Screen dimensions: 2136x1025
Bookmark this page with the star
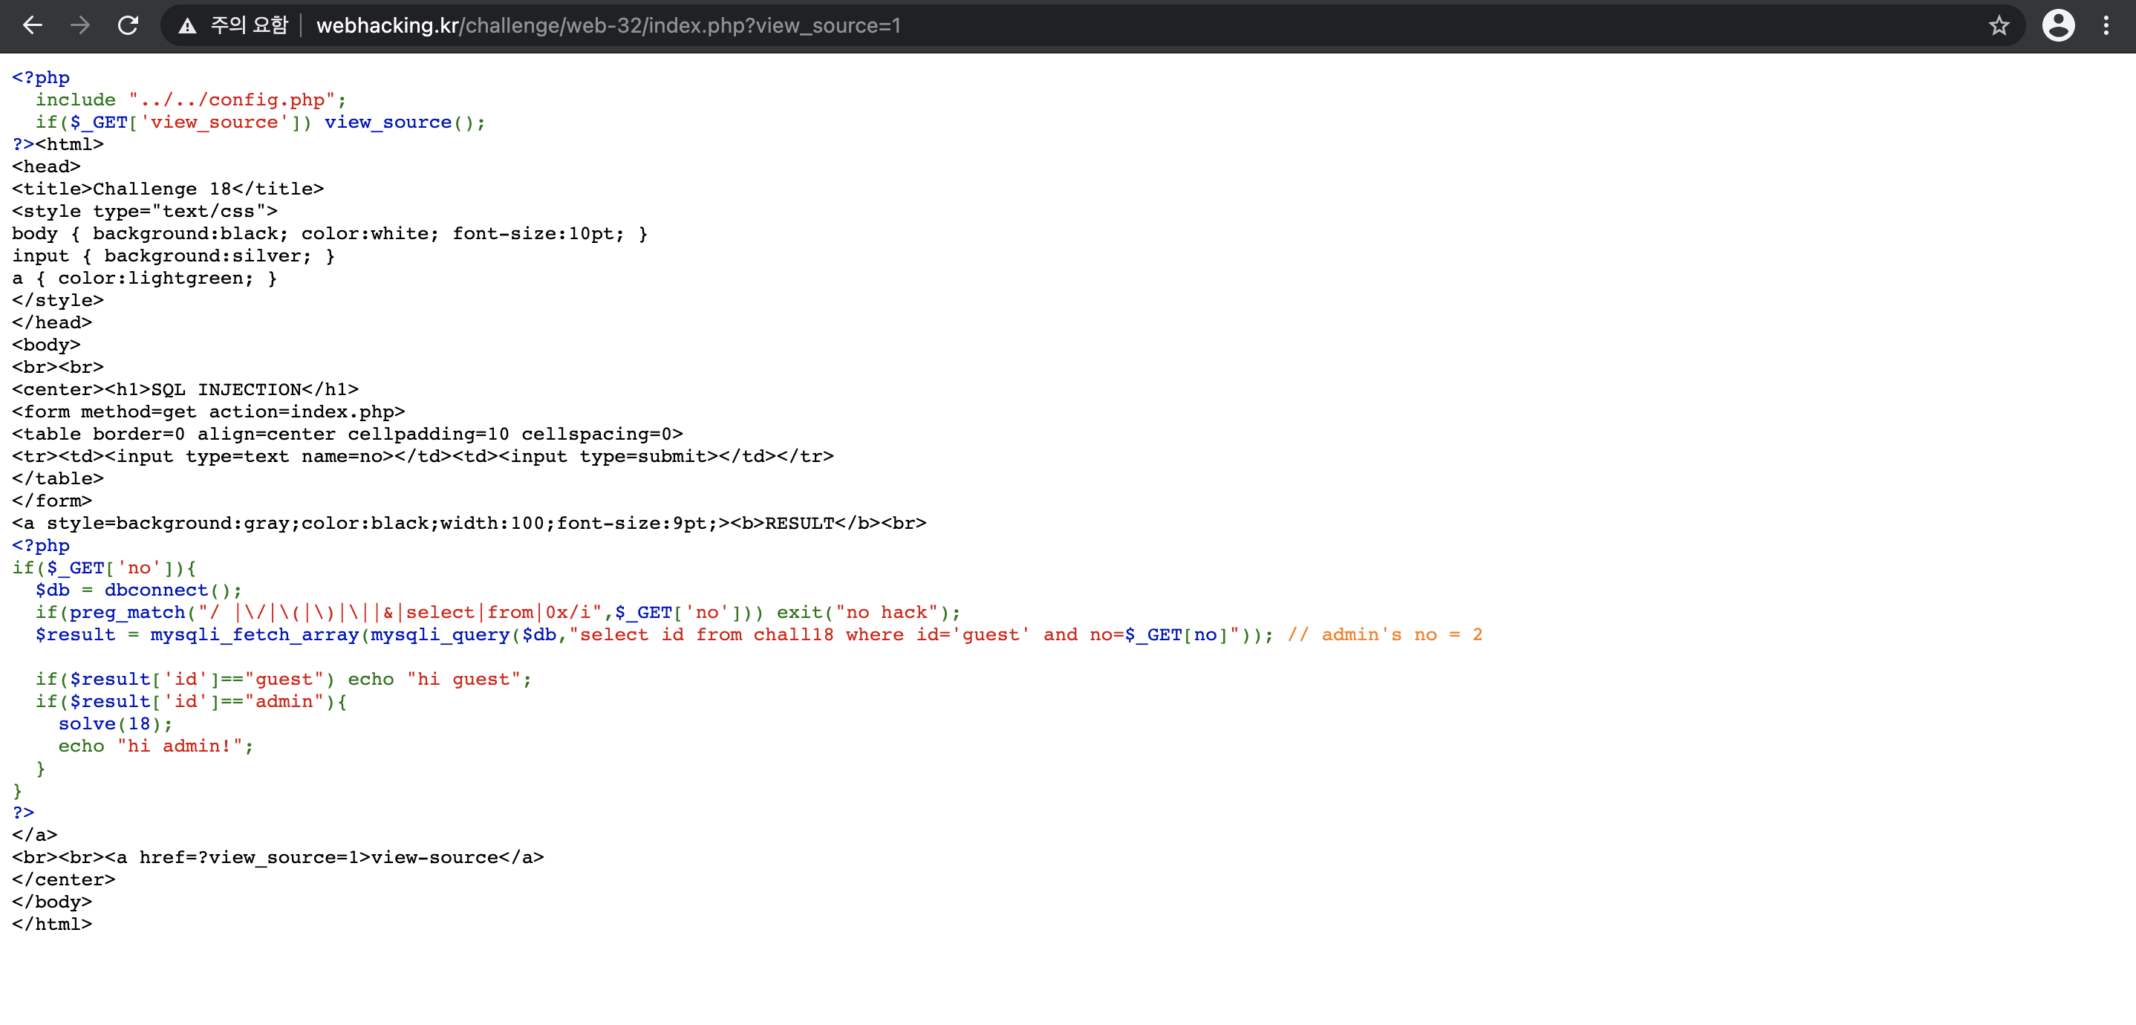(1999, 26)
